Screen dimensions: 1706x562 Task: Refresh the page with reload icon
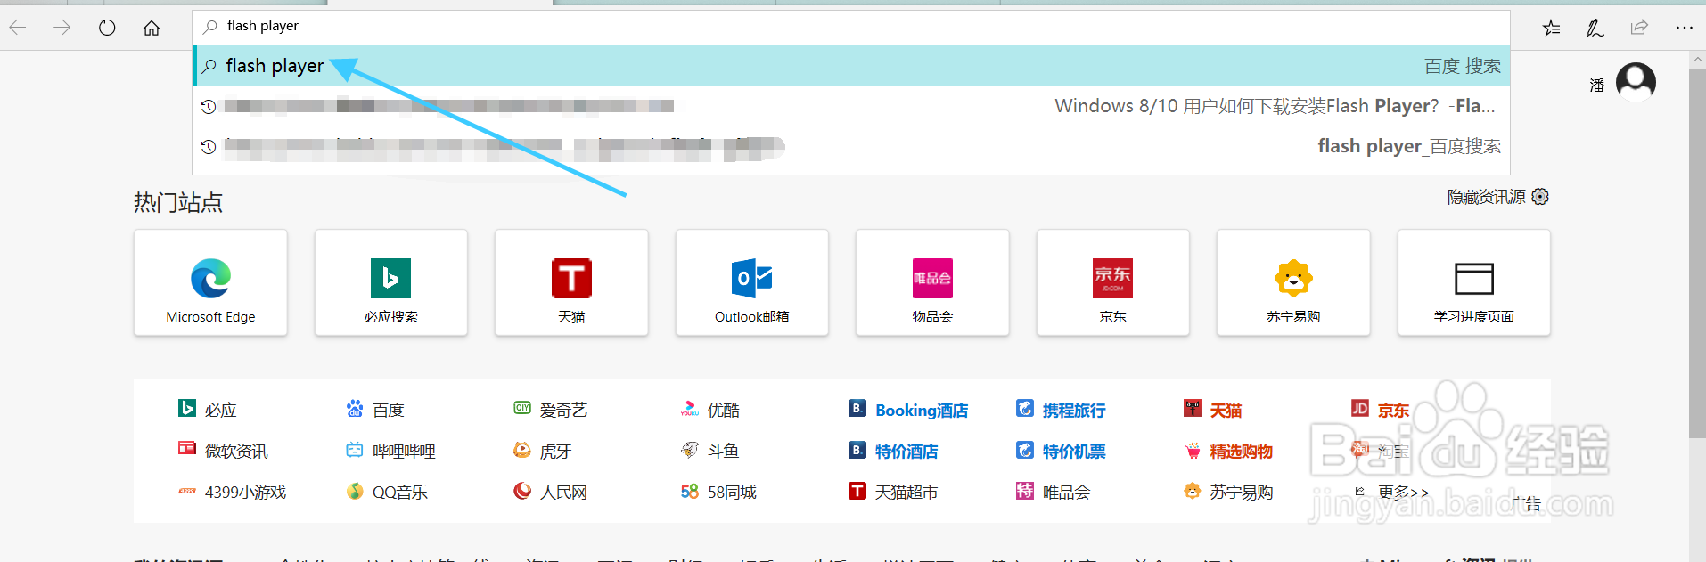tap(107, 28)
